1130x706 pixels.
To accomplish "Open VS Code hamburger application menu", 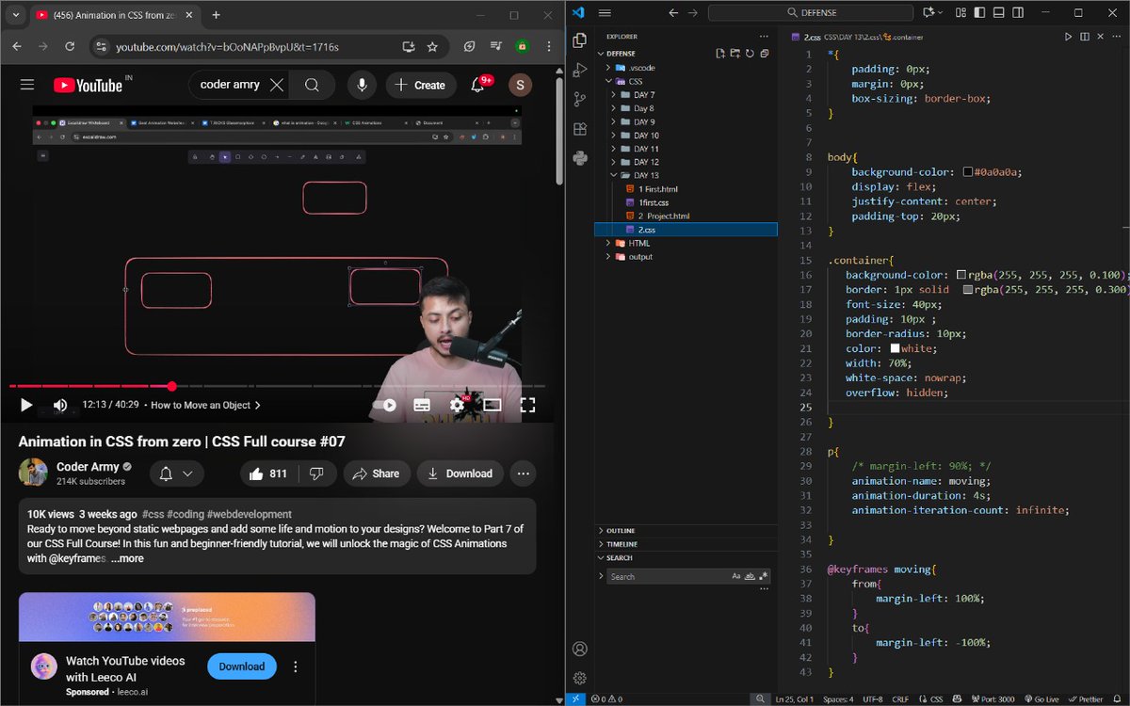I will click(605, 12).
